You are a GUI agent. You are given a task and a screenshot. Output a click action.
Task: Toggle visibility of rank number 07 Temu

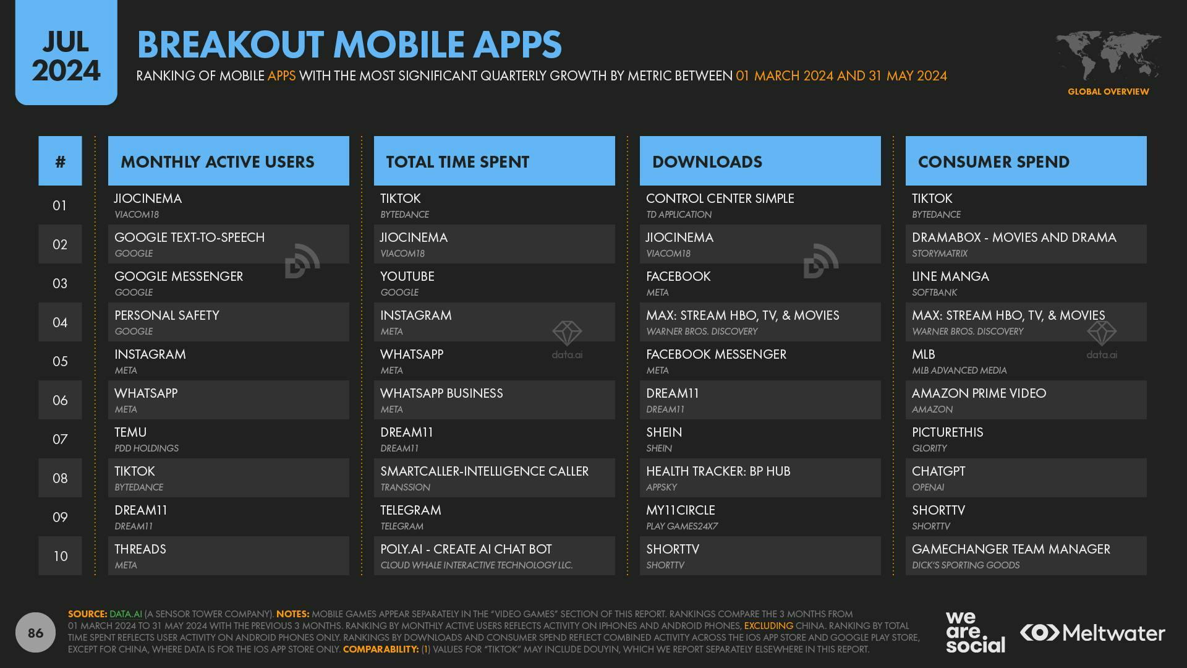click(61, 439)
